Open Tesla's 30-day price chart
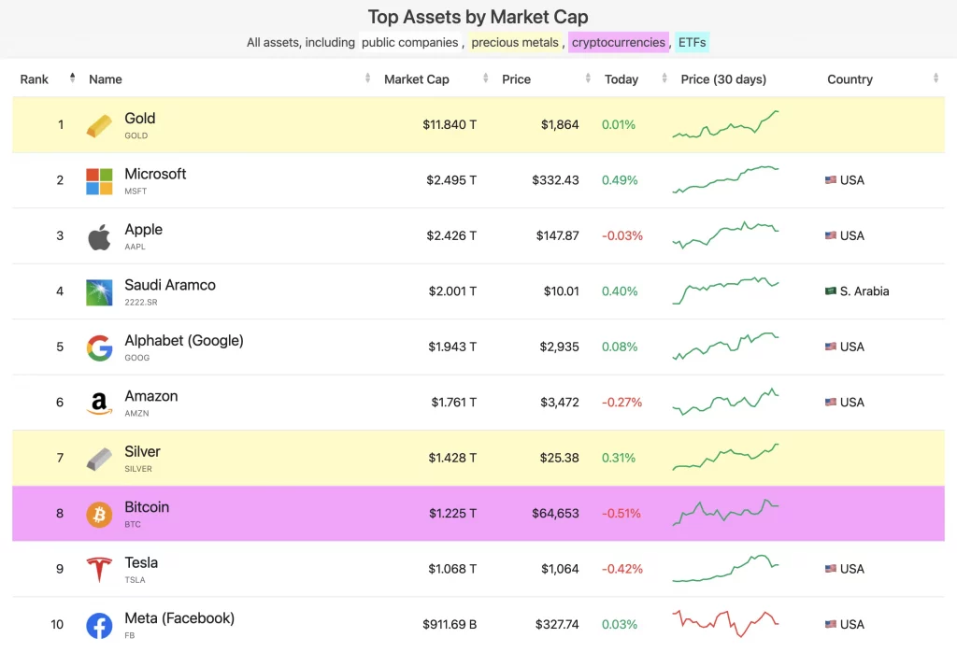957x652 pixels. tap(725, 566)
